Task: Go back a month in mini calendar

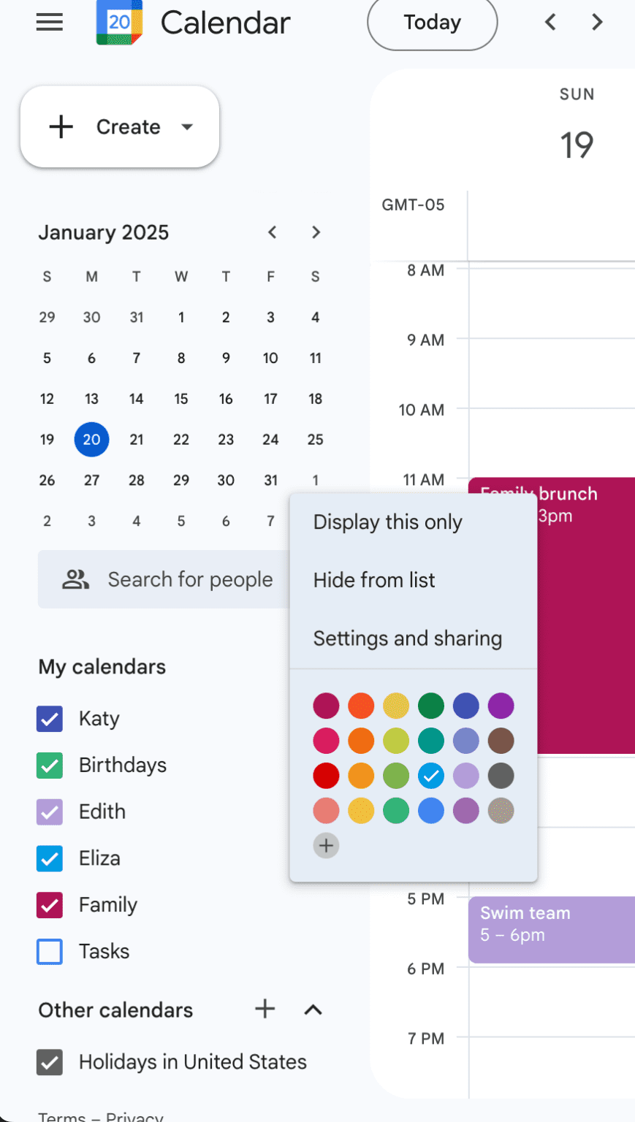Action: pos(271,232)
